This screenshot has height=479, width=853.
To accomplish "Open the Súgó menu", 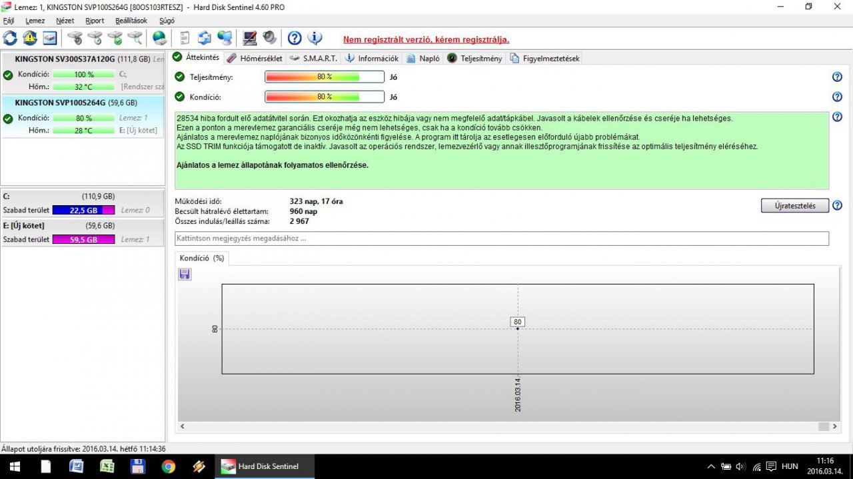I will 167,21.
